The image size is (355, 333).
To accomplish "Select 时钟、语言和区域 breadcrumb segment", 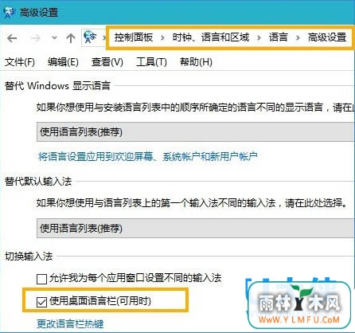I will coord(211,37).
